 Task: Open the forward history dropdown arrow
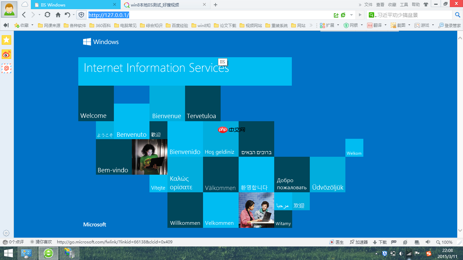39,15
